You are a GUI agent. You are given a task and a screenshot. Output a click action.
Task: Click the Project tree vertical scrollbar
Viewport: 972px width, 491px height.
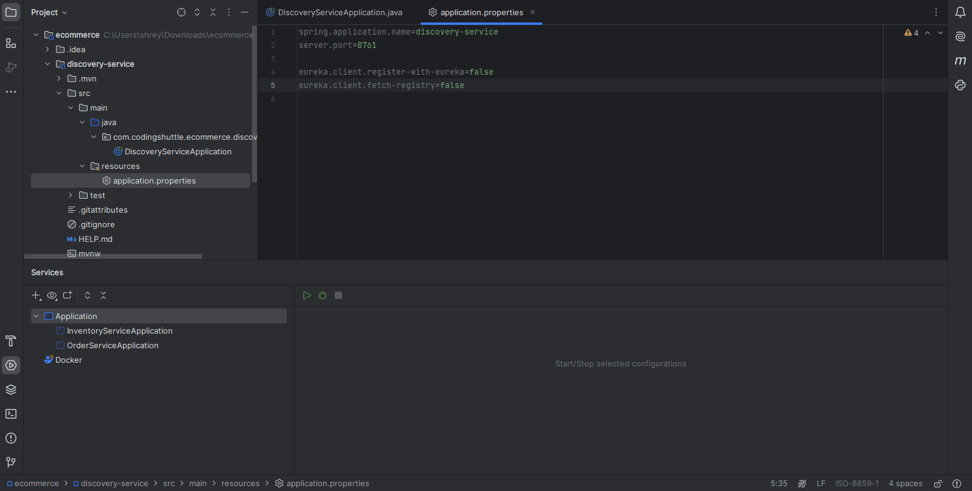[x=254, y=104]
